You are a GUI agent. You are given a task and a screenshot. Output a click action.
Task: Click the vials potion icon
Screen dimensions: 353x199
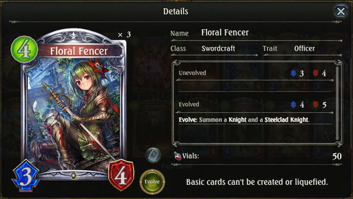pyautogui.click(x=178, y=156)
